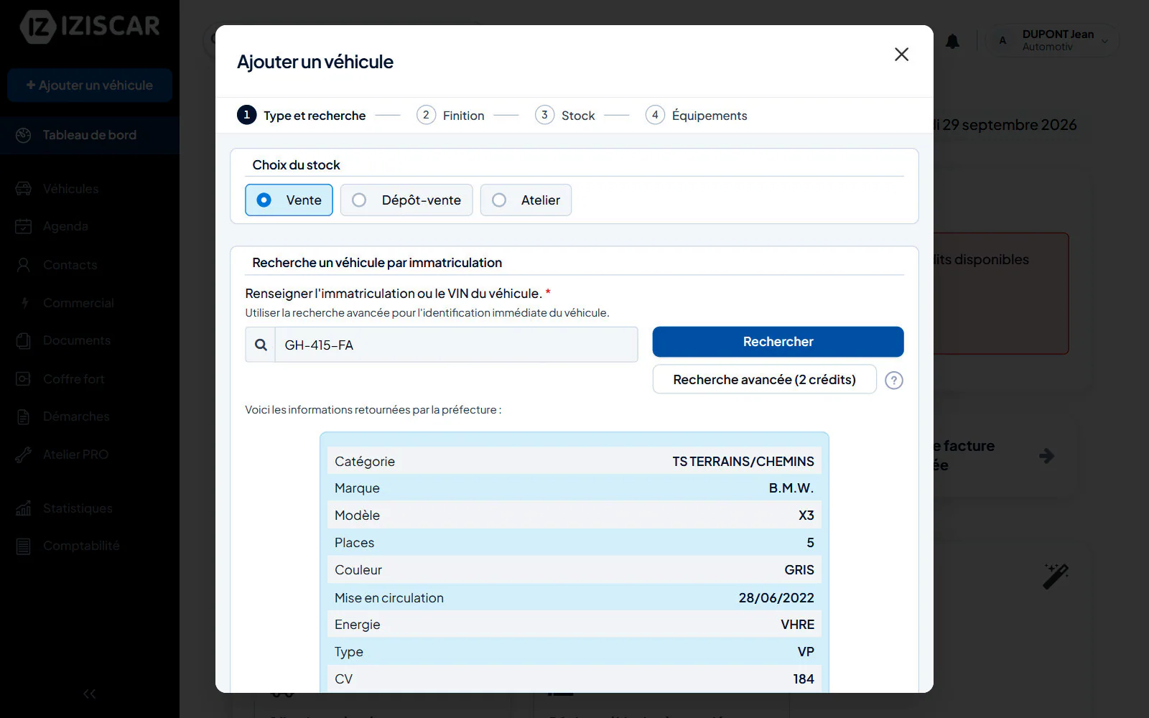Viewport: 1149px width, 718px height.
Task: Click the Contacts person icon
Action: click(x=24, y=265)
